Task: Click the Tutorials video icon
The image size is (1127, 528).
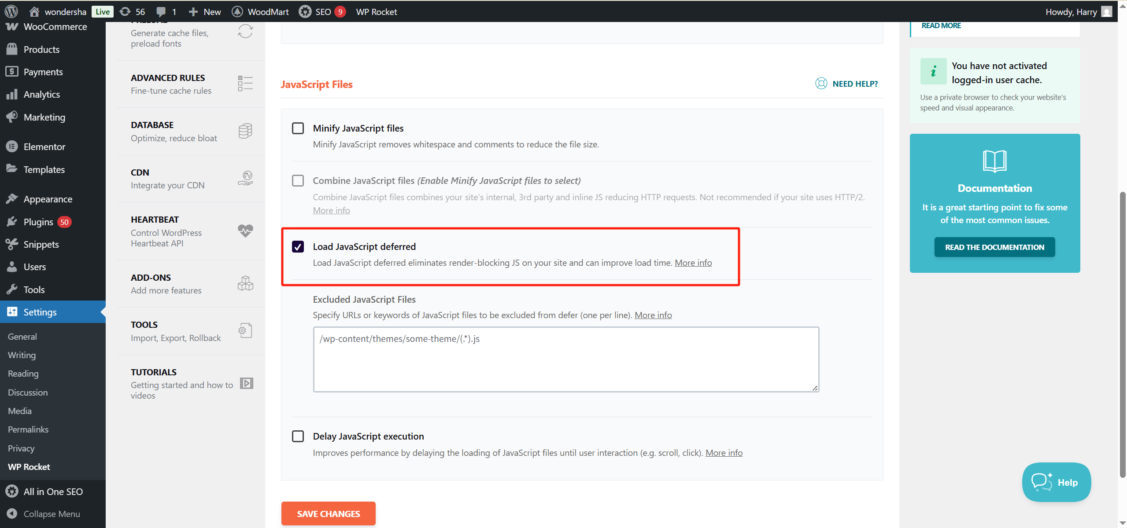Action: pyautogui.click(x=246, y=383)
